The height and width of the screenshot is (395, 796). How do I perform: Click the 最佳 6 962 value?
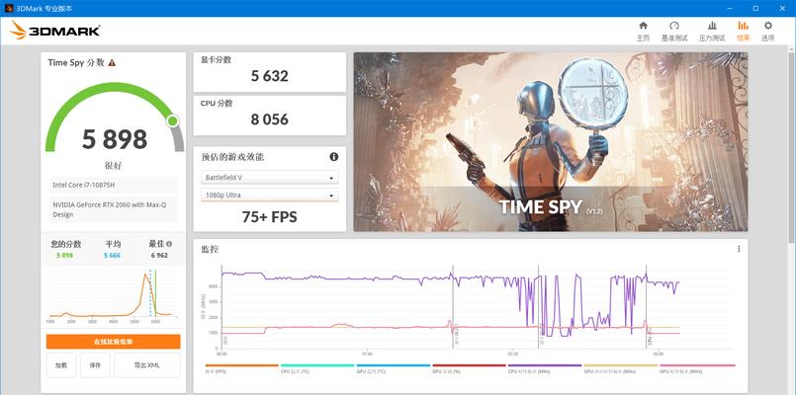[159, 256]
